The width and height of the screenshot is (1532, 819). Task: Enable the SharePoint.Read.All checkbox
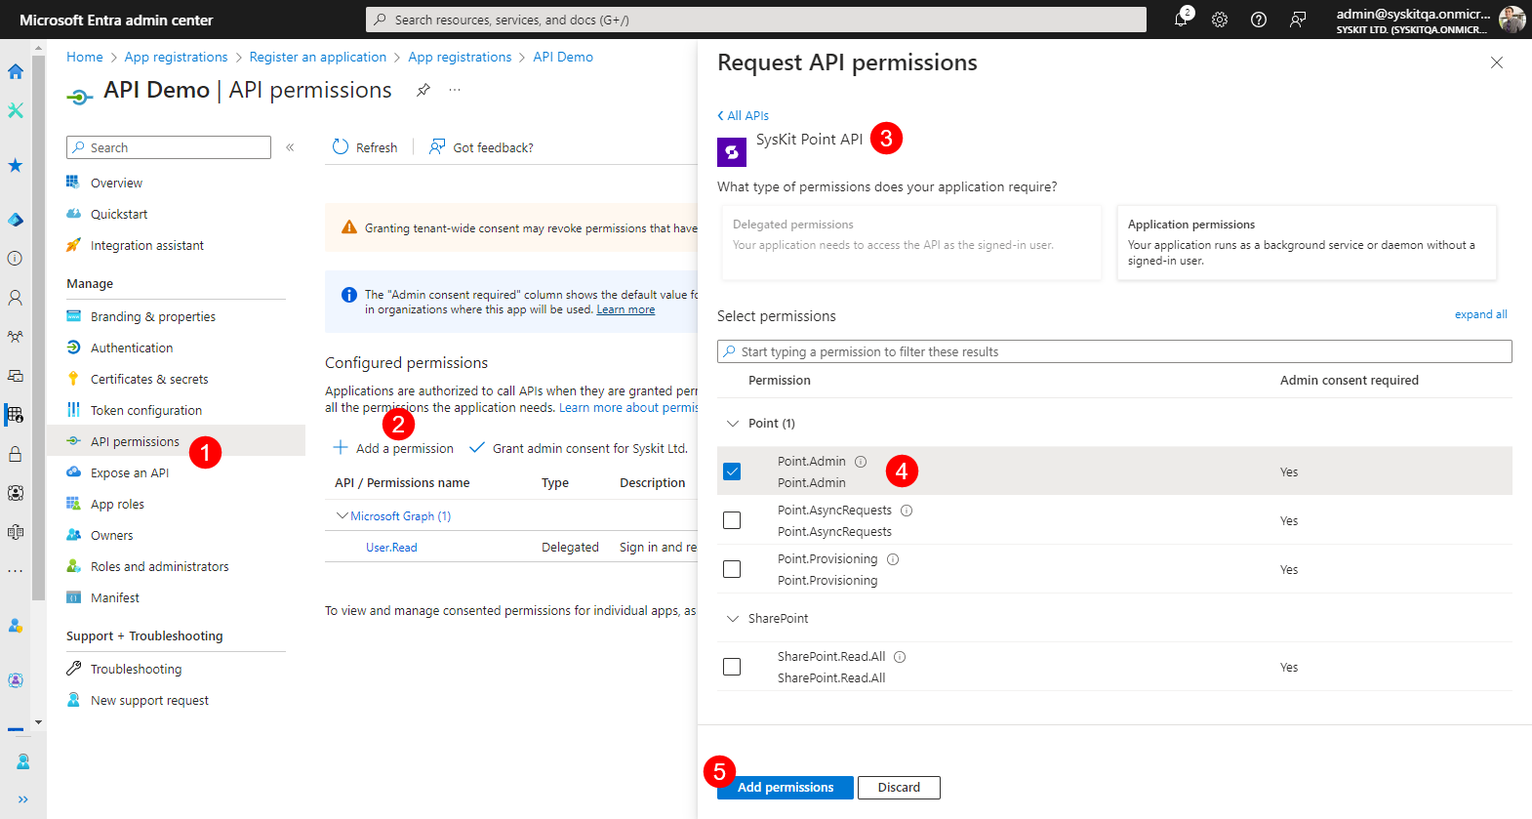coord(732,667)
